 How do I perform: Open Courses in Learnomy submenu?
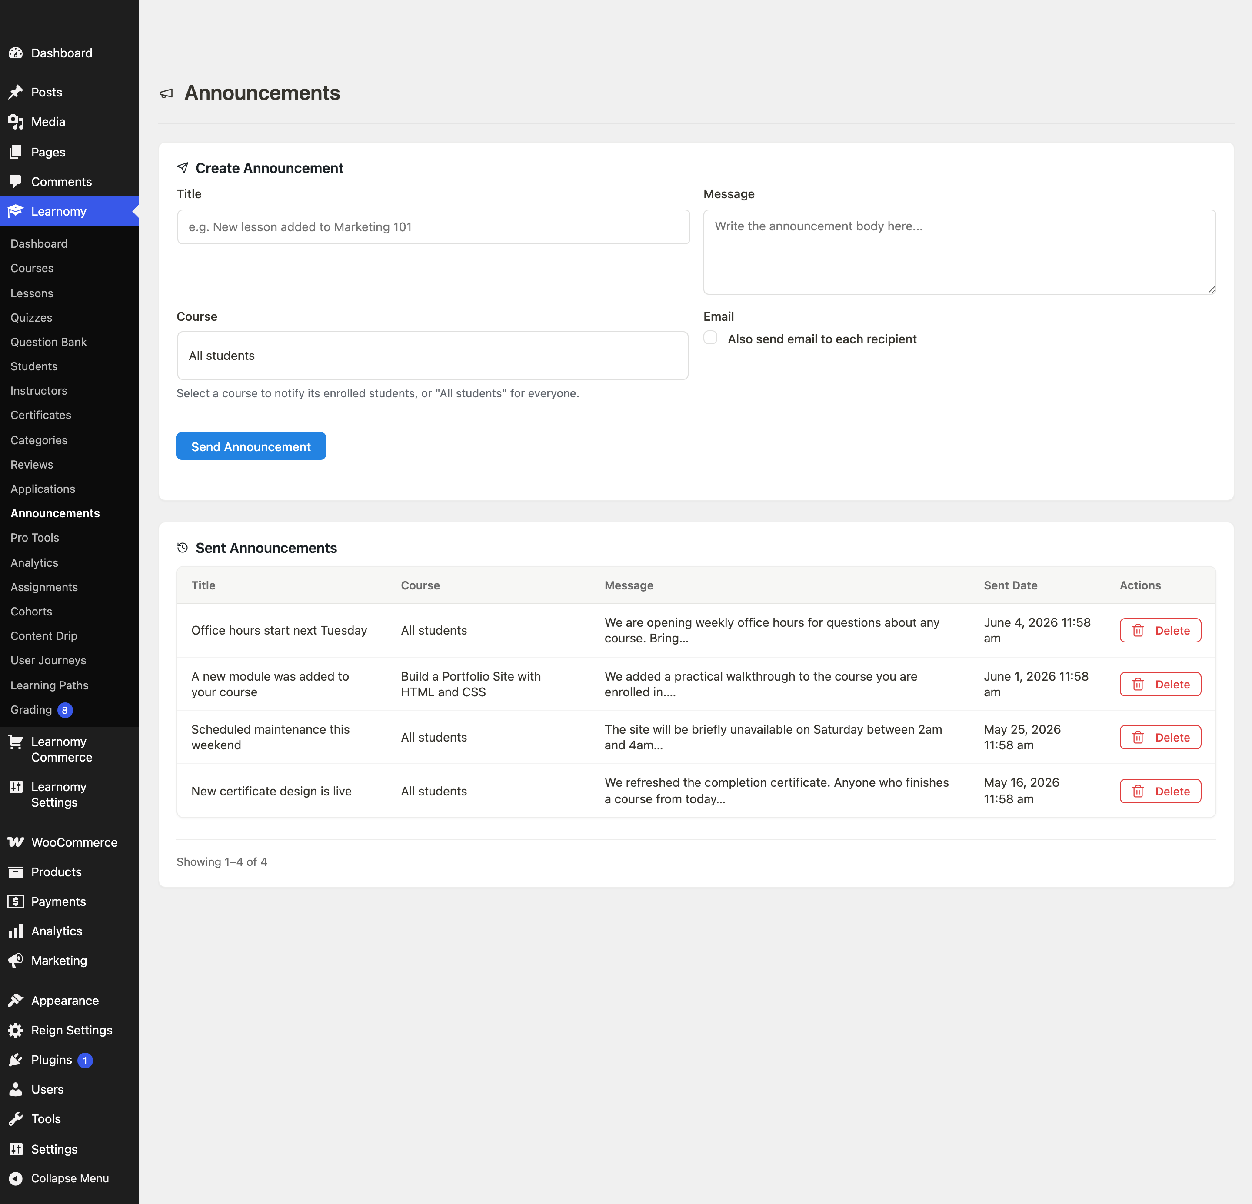pyautogui.click(x=32, y=268)
